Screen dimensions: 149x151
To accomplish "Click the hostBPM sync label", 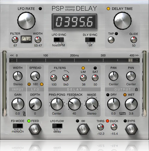I will coord(59,45).
